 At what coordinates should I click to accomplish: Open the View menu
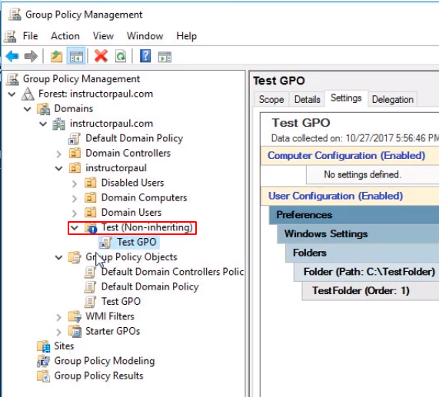click(103, 36)
